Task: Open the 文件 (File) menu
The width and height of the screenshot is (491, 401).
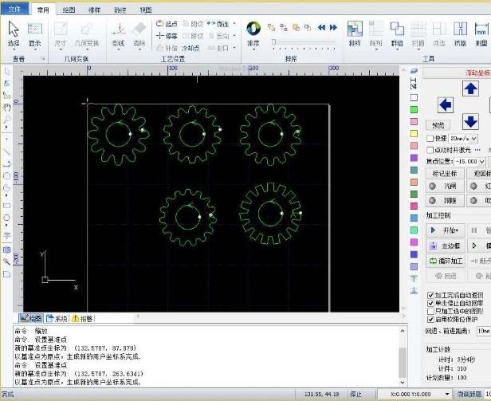Action: pos(15,10)
